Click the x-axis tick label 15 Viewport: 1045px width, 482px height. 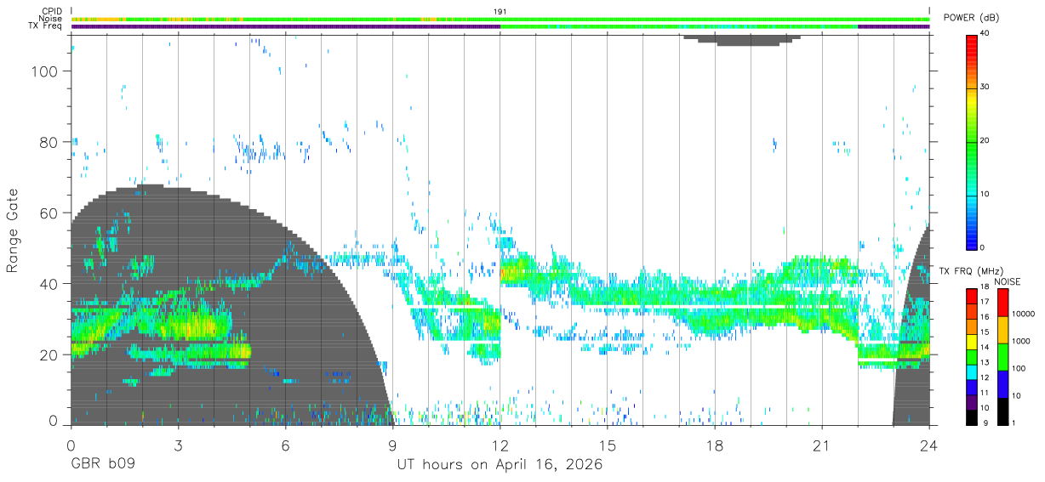click(608, 445)
